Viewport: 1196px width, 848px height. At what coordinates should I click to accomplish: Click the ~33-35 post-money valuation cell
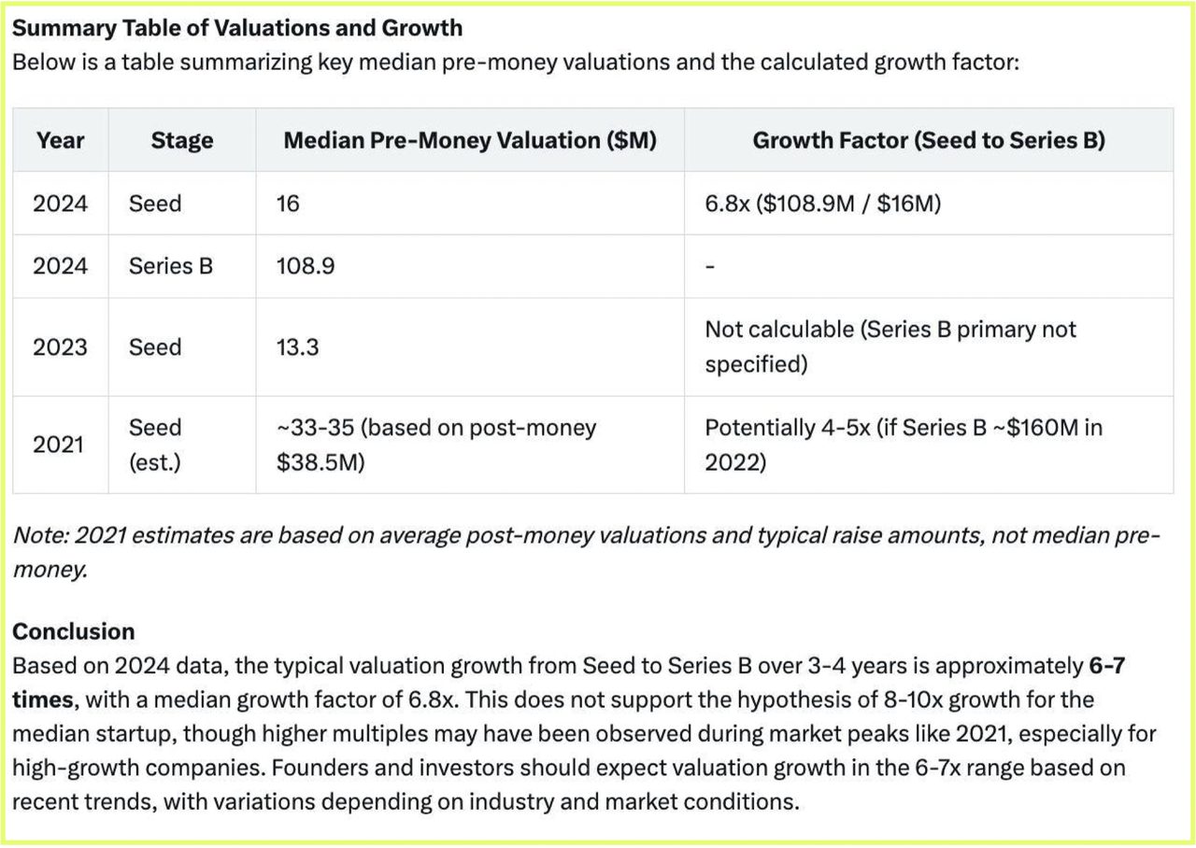[470, 445]
